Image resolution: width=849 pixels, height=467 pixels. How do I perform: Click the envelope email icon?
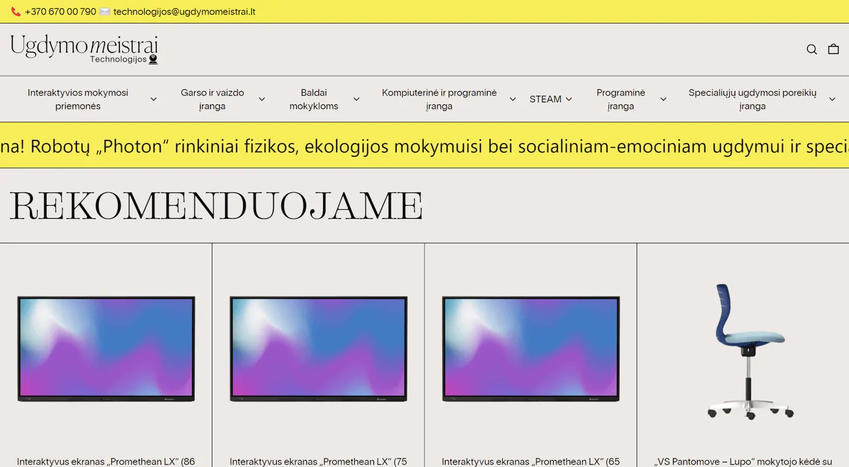pyautogui.click(x=104, y=12)
